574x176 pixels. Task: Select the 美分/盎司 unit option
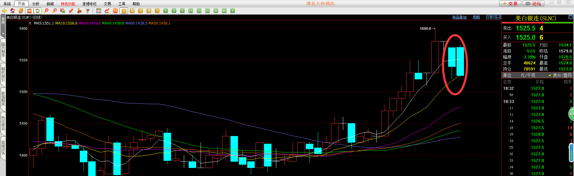(560, 75)
